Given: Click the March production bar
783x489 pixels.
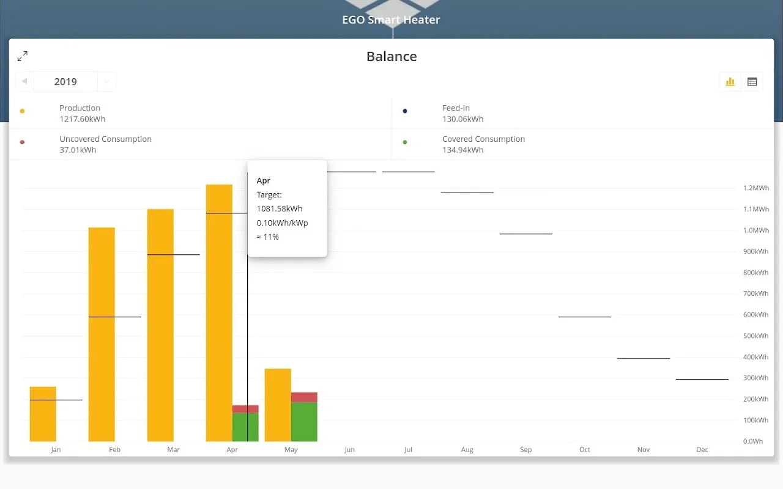Looking at the screenshot, I should coord(160,325).
